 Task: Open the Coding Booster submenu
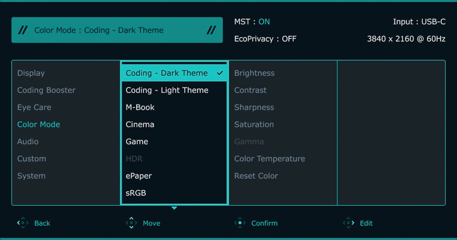(x=46, y=90)
